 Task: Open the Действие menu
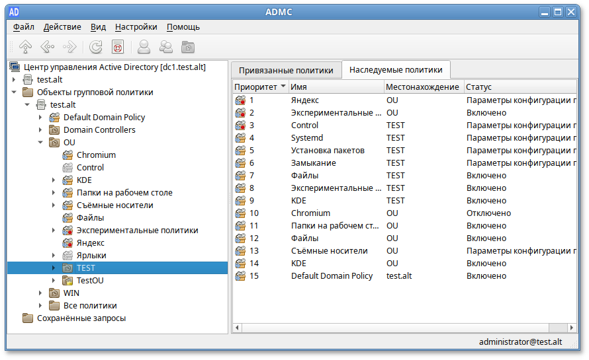pos(62,27)
